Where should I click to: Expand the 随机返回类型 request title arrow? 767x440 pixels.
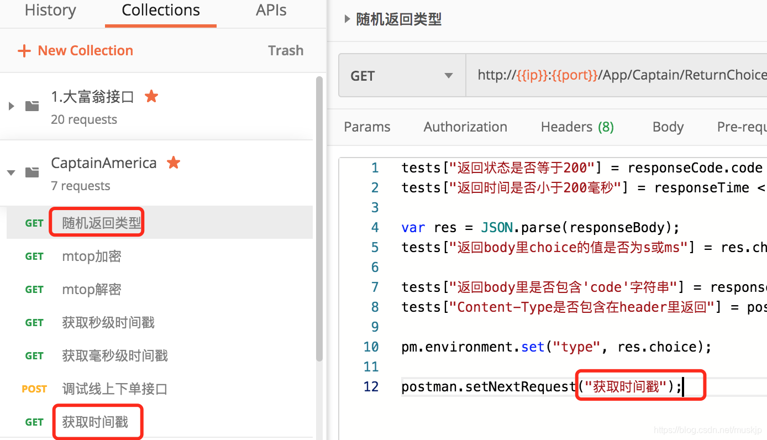tap(347, 19)
